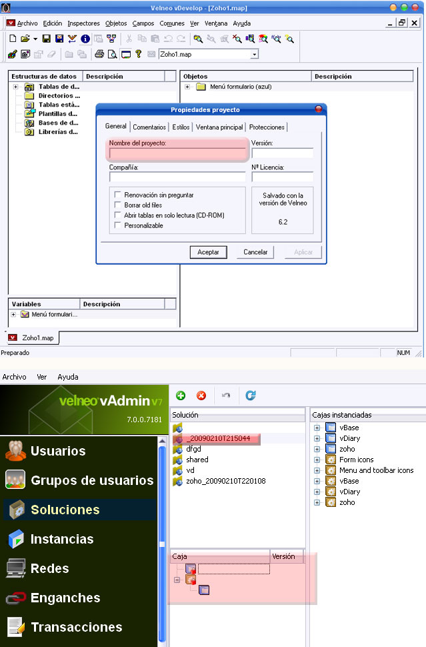The image size is (426, 647).
Task: Open the Campos menu
Action: [x=143, y=23]
